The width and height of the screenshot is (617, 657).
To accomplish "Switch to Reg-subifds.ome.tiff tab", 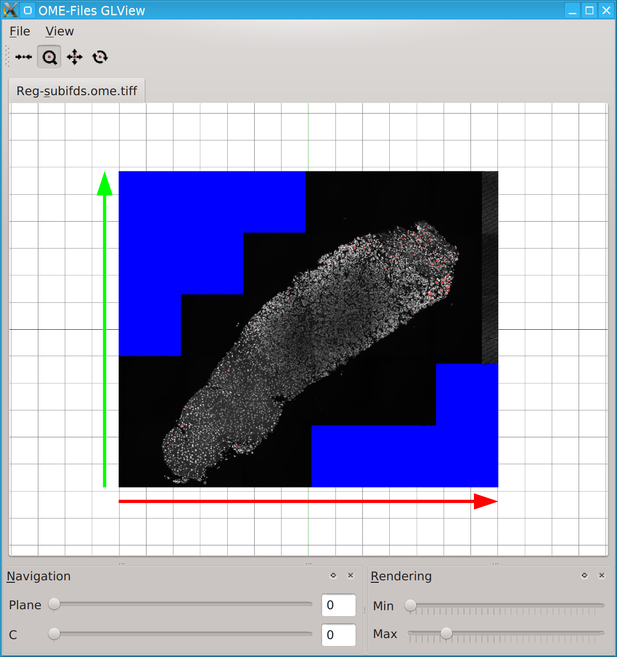I will 77,91.
